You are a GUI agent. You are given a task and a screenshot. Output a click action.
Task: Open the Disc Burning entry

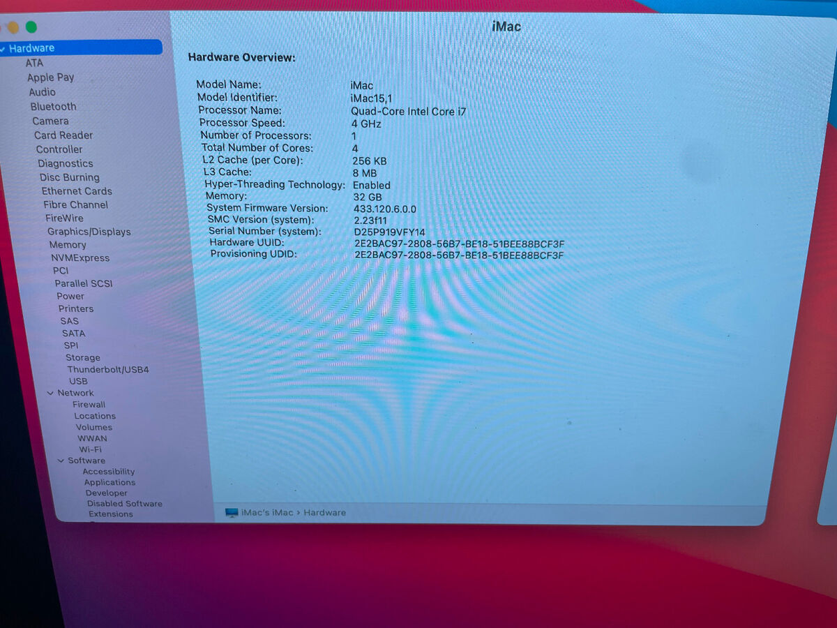click(x=70, y=177)
